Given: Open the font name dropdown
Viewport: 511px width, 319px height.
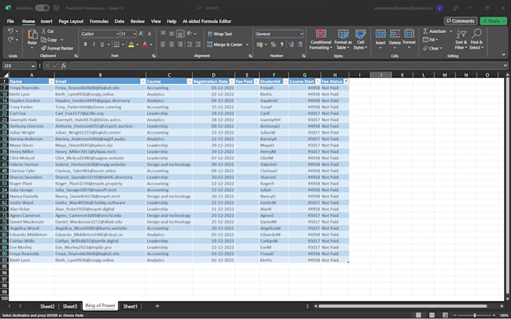Looking at the screenshot, I should coord(117,34).
